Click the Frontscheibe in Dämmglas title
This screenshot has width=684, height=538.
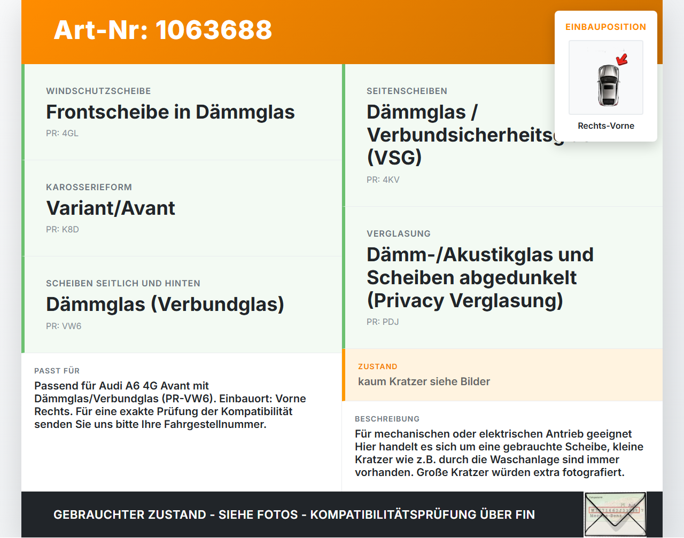click(x=170, y=112)
